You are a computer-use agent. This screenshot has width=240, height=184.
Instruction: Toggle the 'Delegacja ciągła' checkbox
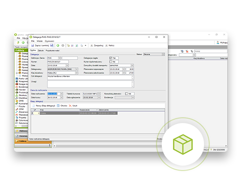111,58
